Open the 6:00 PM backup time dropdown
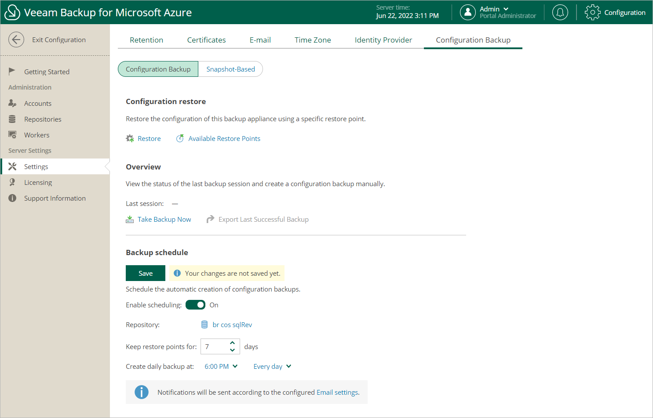Screen dimensions: 653x418 click(x=221, y=366)
